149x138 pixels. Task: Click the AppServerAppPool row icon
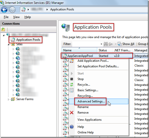(x=65, y=56)
